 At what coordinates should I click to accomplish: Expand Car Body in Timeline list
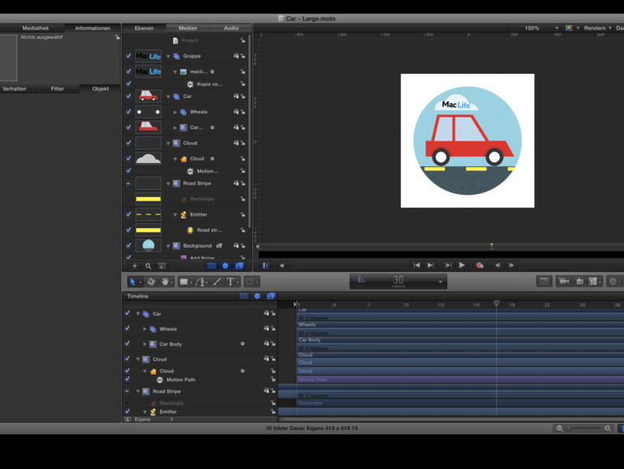click(x=145, y=344)
